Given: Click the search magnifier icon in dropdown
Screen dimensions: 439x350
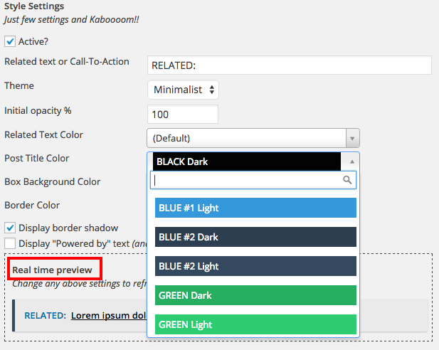Looking at the screenshot, I should coord(348,181).
